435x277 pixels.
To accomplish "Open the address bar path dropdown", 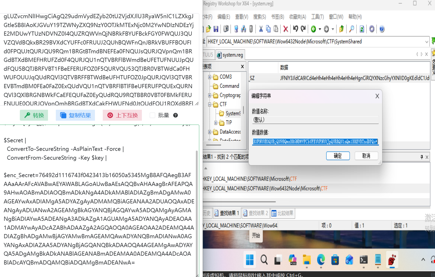I will point(427,42).
